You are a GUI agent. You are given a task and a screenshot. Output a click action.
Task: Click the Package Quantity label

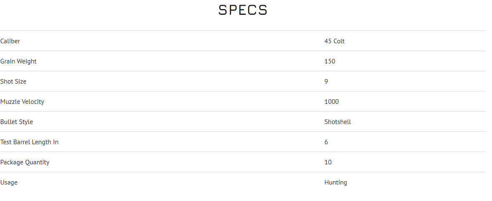pos(25,162)
